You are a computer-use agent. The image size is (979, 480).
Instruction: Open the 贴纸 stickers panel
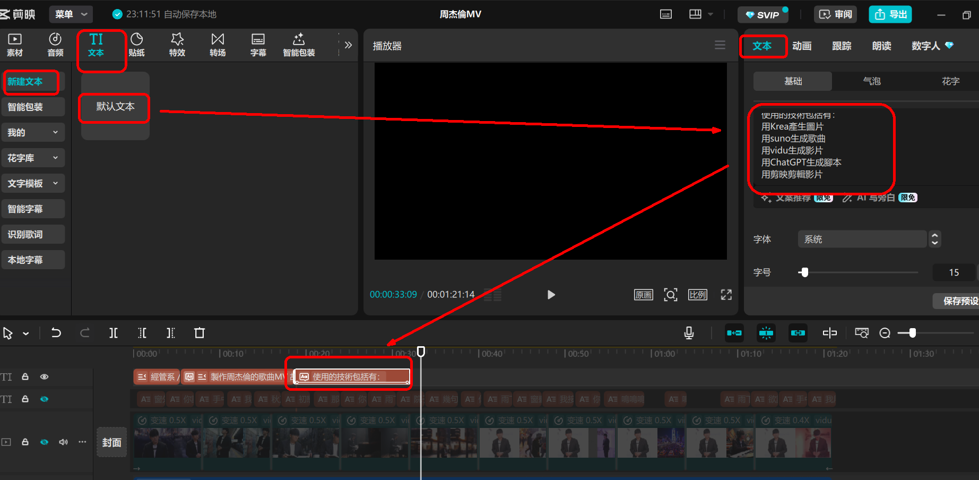point(136,45)
